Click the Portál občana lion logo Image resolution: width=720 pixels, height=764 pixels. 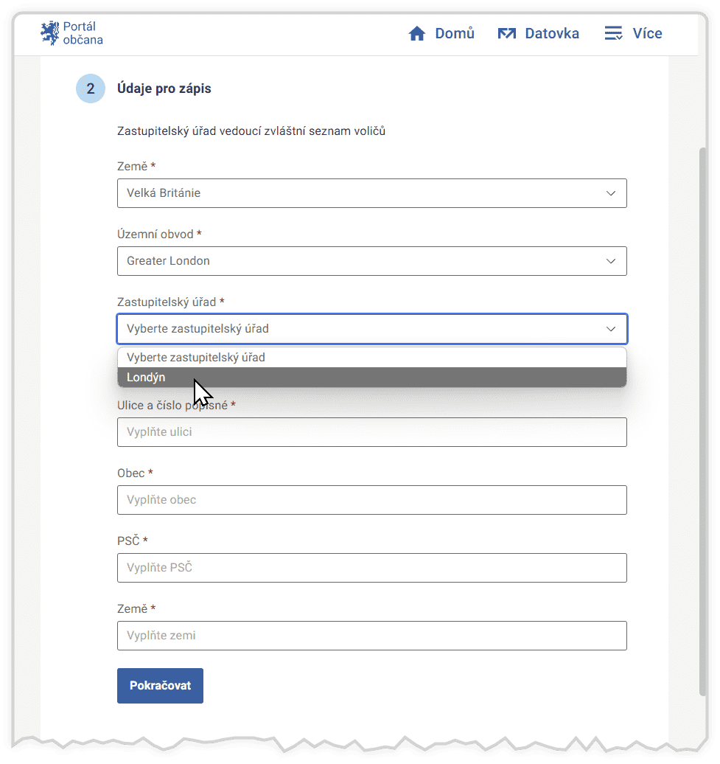click(49, 33)
